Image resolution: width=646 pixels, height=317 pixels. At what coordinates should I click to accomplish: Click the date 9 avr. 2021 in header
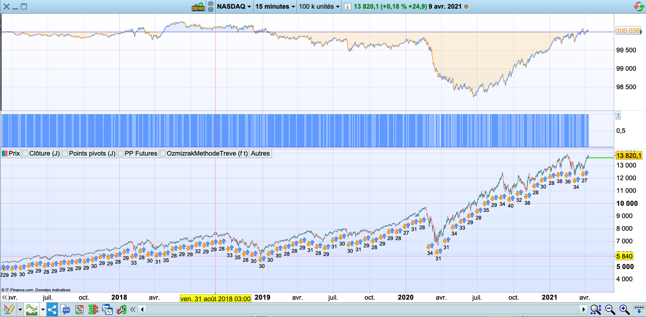pyautogui.click(x=445, y=6)
